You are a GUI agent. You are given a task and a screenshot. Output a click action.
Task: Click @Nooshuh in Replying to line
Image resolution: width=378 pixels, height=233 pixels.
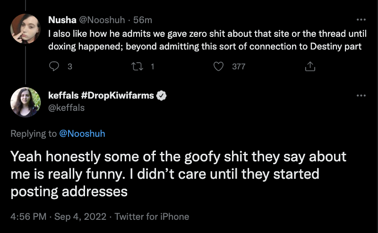coord(82,133)
